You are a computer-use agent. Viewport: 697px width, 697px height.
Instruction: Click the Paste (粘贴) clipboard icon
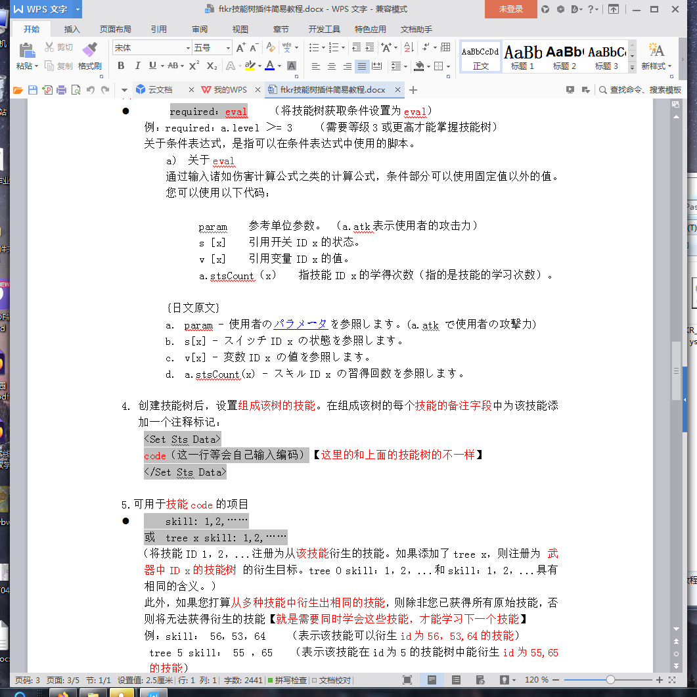(27, 50)
